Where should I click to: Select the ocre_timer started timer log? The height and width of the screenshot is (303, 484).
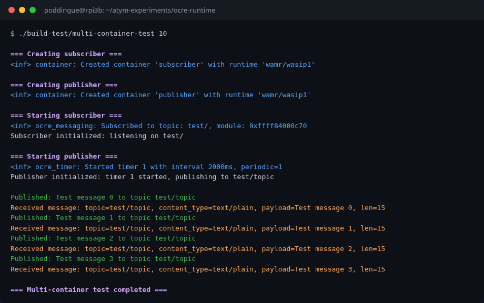[x=147, y=166]
